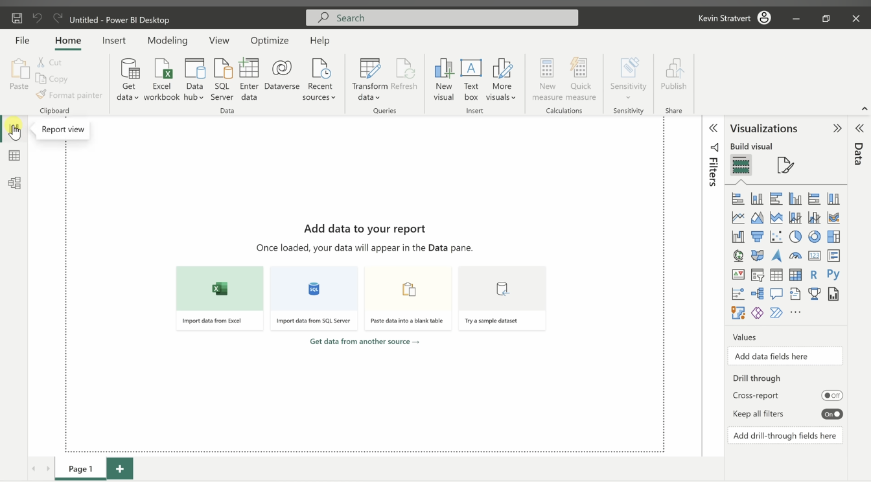Add a Ribbon chart visual
The height and width of the screenshot is (482, 871).
[x=833, y=218]
